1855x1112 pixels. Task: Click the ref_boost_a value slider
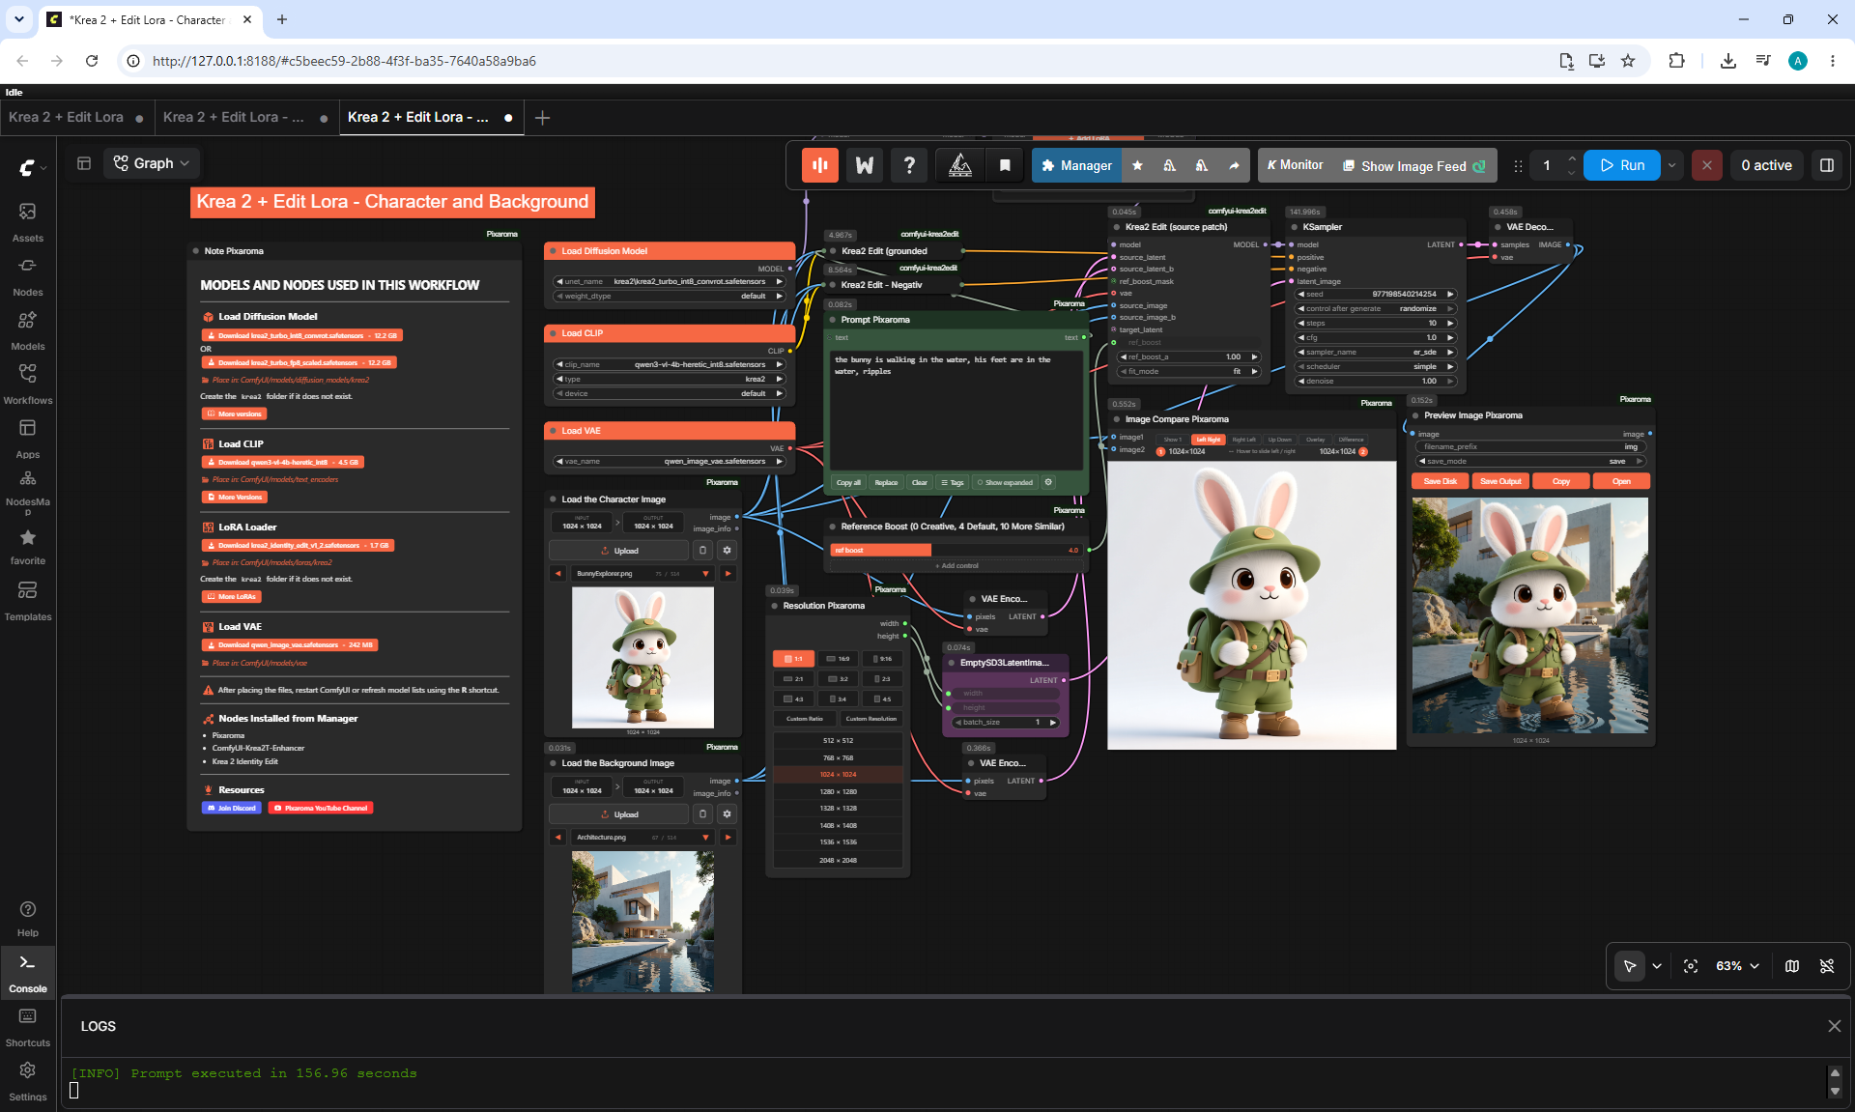coord(1188,357)
